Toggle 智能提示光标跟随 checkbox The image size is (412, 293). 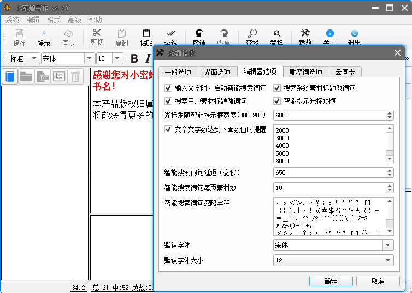(x=277, y=101)
